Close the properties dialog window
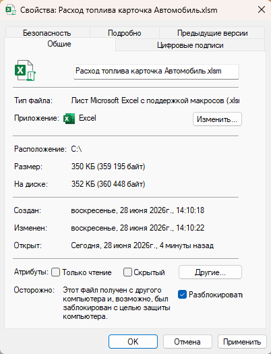This screenshot has width=271, height=354. point(262,10)
